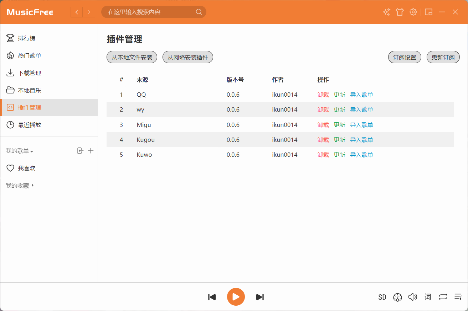This screenshot has width=468, height=311.
Task: Click the heart icon for 我喜欢
Action: pos(10,168)
